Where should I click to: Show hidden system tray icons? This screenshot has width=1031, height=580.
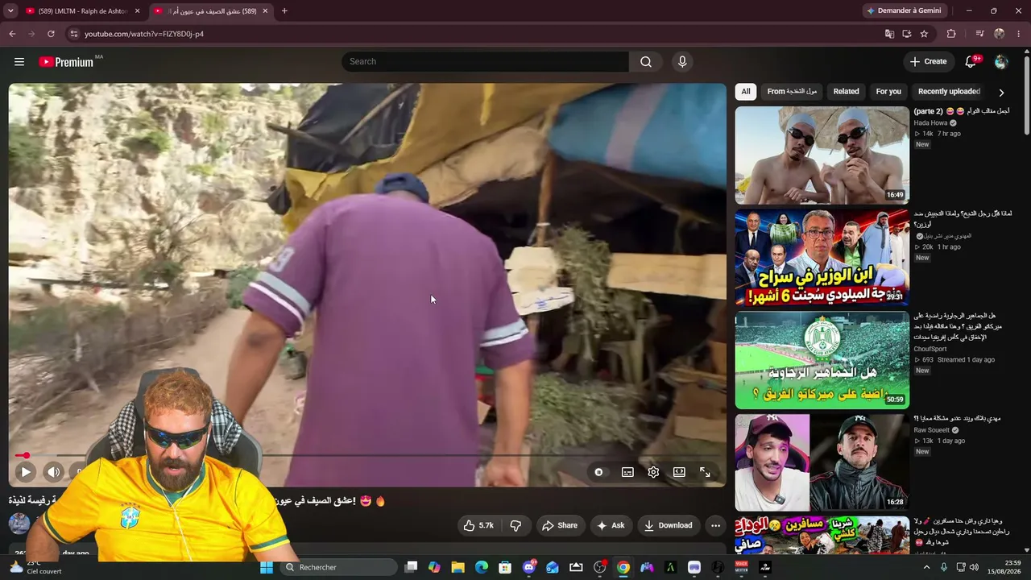click(926, 567)
